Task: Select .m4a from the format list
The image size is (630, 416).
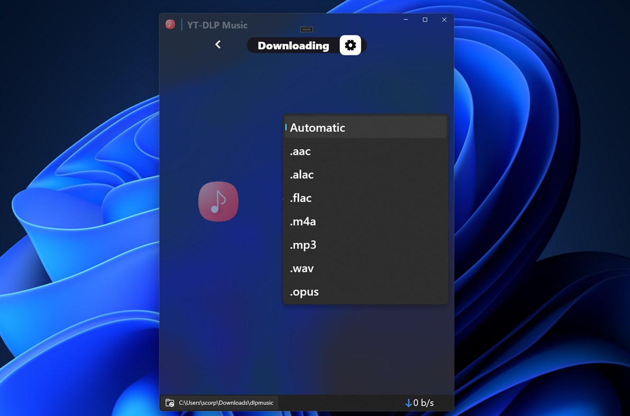Action: click(x=366, y=221)
